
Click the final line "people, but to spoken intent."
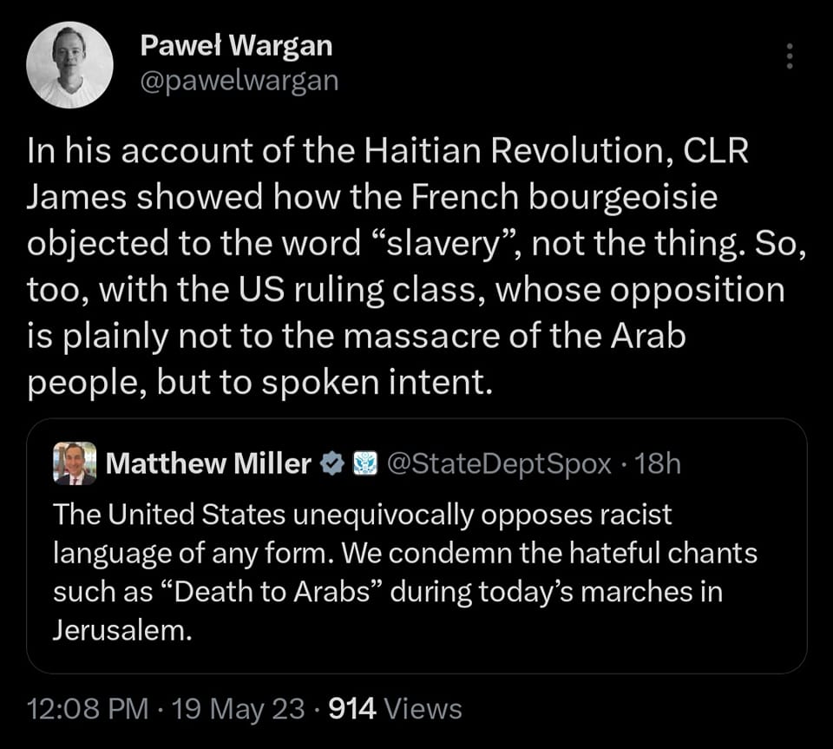point(259,384)
